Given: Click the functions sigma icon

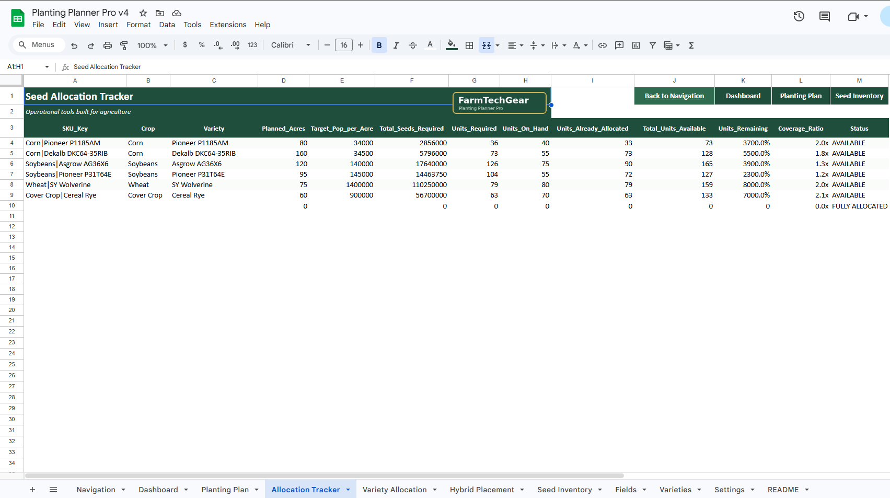Looking at the screenshot, I should tap(691, 45).
